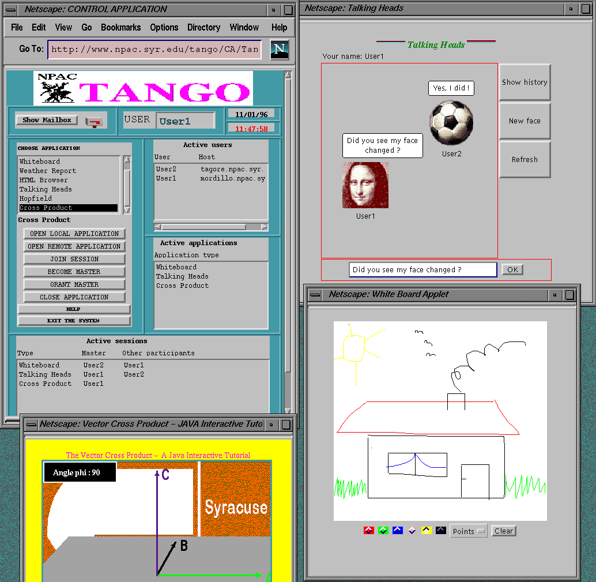Screen dimensions: 596x582
Task: Click the Netscape N logo icon
Action: coord(280,49)
